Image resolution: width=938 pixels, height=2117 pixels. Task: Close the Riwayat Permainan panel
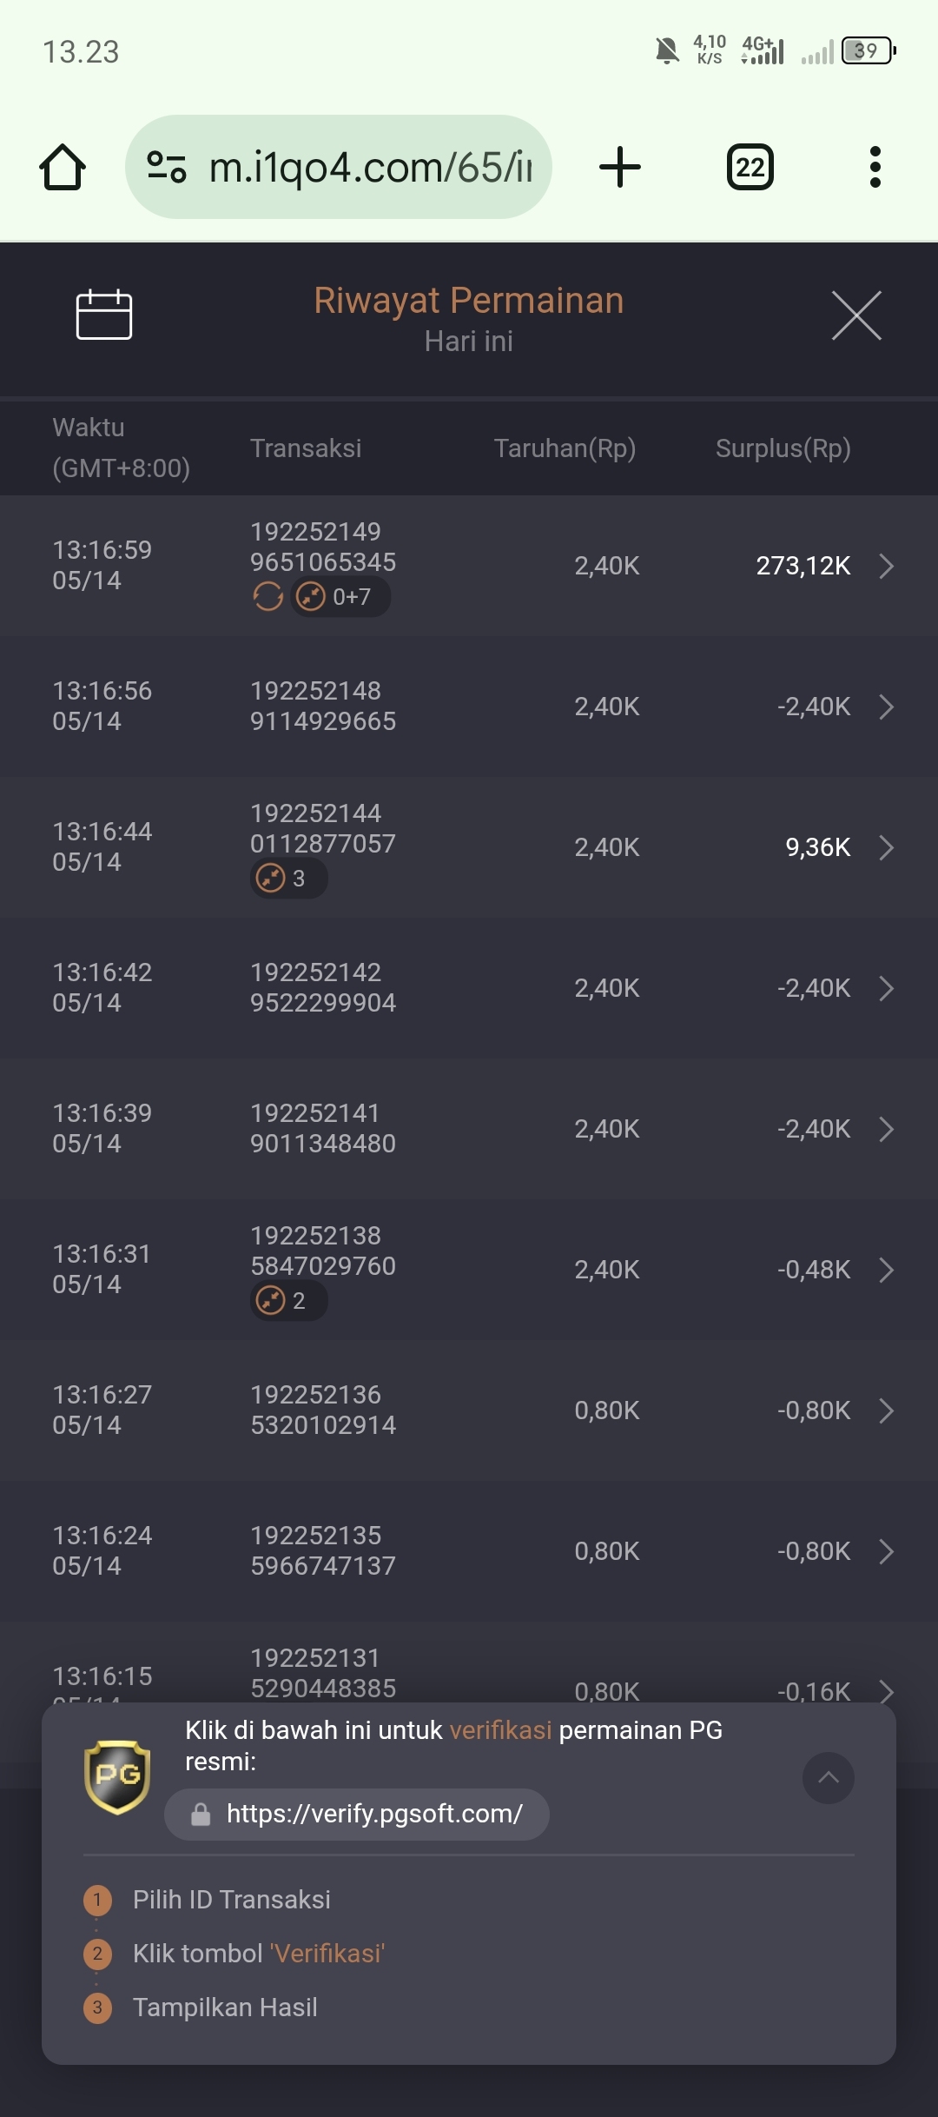(856, 315)
